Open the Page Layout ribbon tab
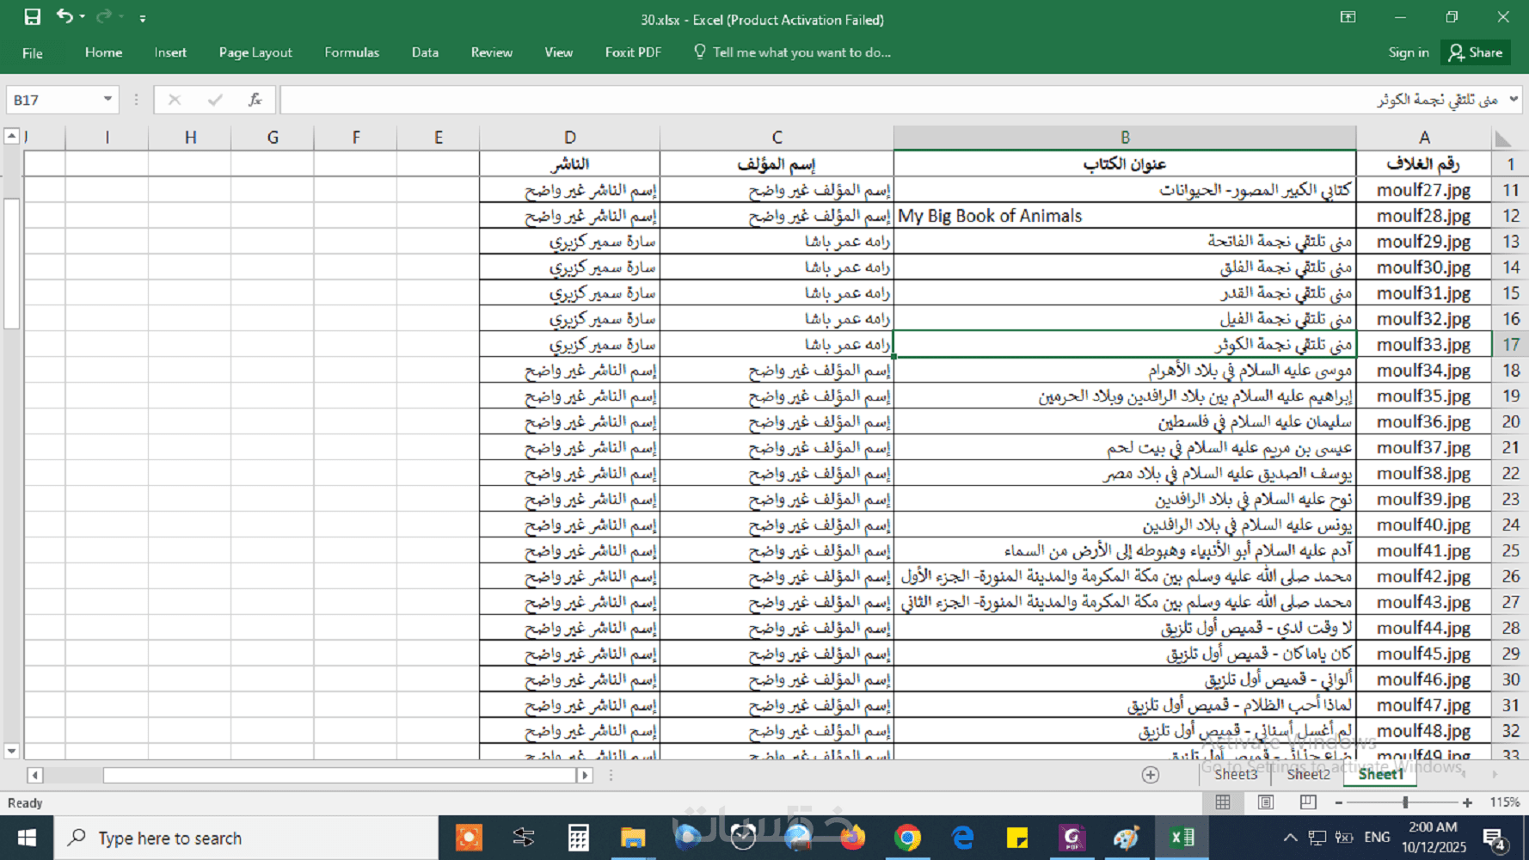 click(x=255, y=52)
